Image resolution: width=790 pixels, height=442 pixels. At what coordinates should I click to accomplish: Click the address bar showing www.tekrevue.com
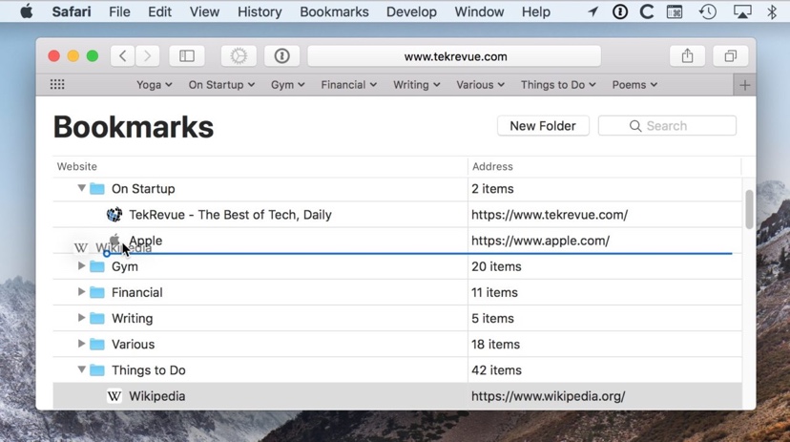(454, 56)
